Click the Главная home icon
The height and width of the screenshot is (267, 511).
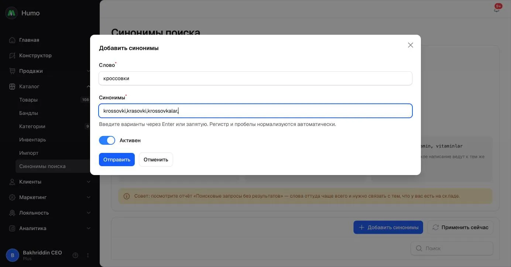12,40
